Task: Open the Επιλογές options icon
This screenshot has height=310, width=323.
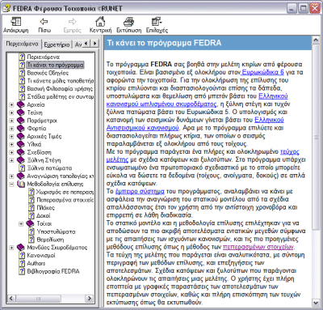Action: pyautogui.click(x=157, y=22)
